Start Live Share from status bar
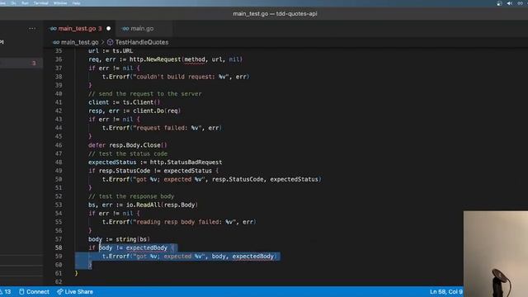Viewport: 528px width, 297px height. click(75, 291)
